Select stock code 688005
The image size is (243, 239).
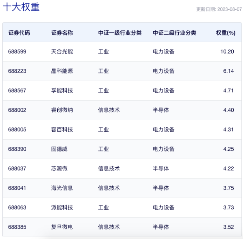[17, 130]
